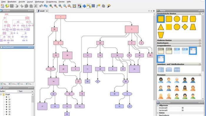Viewport: 206px width, 116px height.
Task: Zoom in with the magnifier plus icon
Action: [x=51, y=6]
